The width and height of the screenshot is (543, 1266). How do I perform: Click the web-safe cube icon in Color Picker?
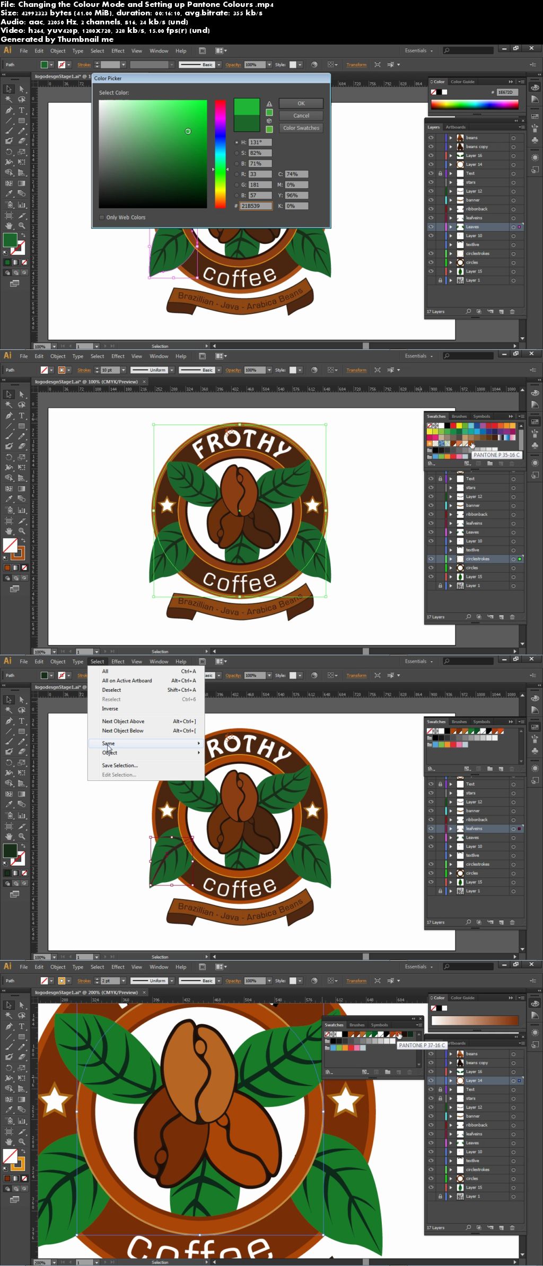pos(269,121)
